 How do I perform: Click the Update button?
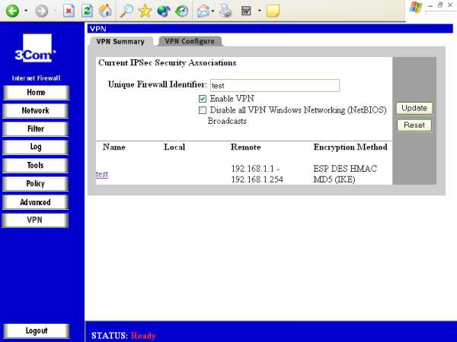(x=414, y=108)
